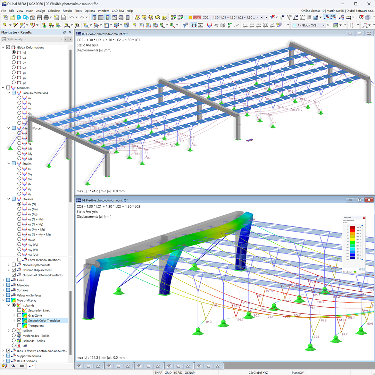Collapse the Strains tree node
Screen dimensions: 375x375
tap(9, 163)
